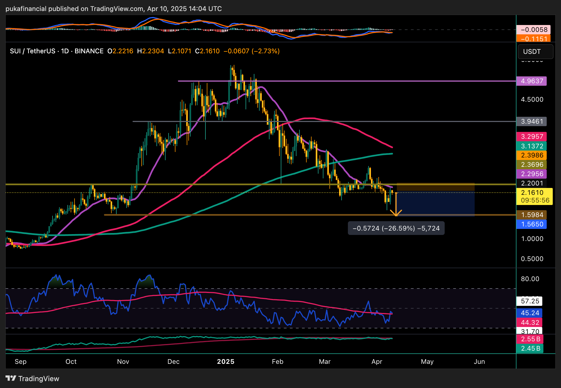Click the Apr label on time axis
The width and height of the screenshot is (561, 388).
click(x=377, y=362)
